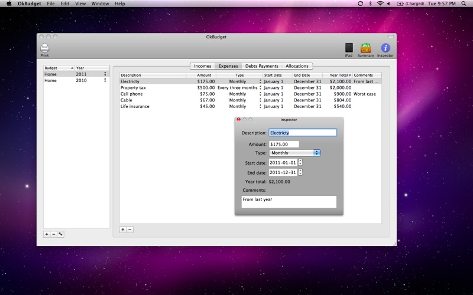Open type popup for Property tax row
Image resolution: width=473 pixels, height=295 pixels.
pos(260,87)
